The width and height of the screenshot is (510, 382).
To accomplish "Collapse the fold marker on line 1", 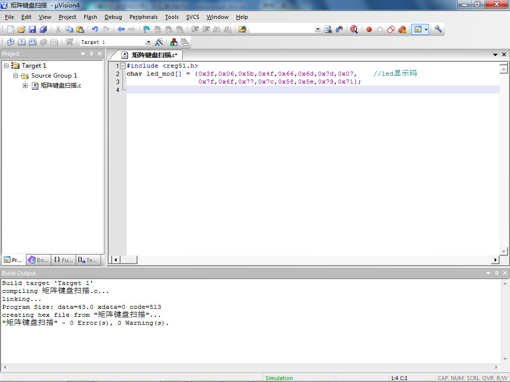I will [x=123, y=66].
